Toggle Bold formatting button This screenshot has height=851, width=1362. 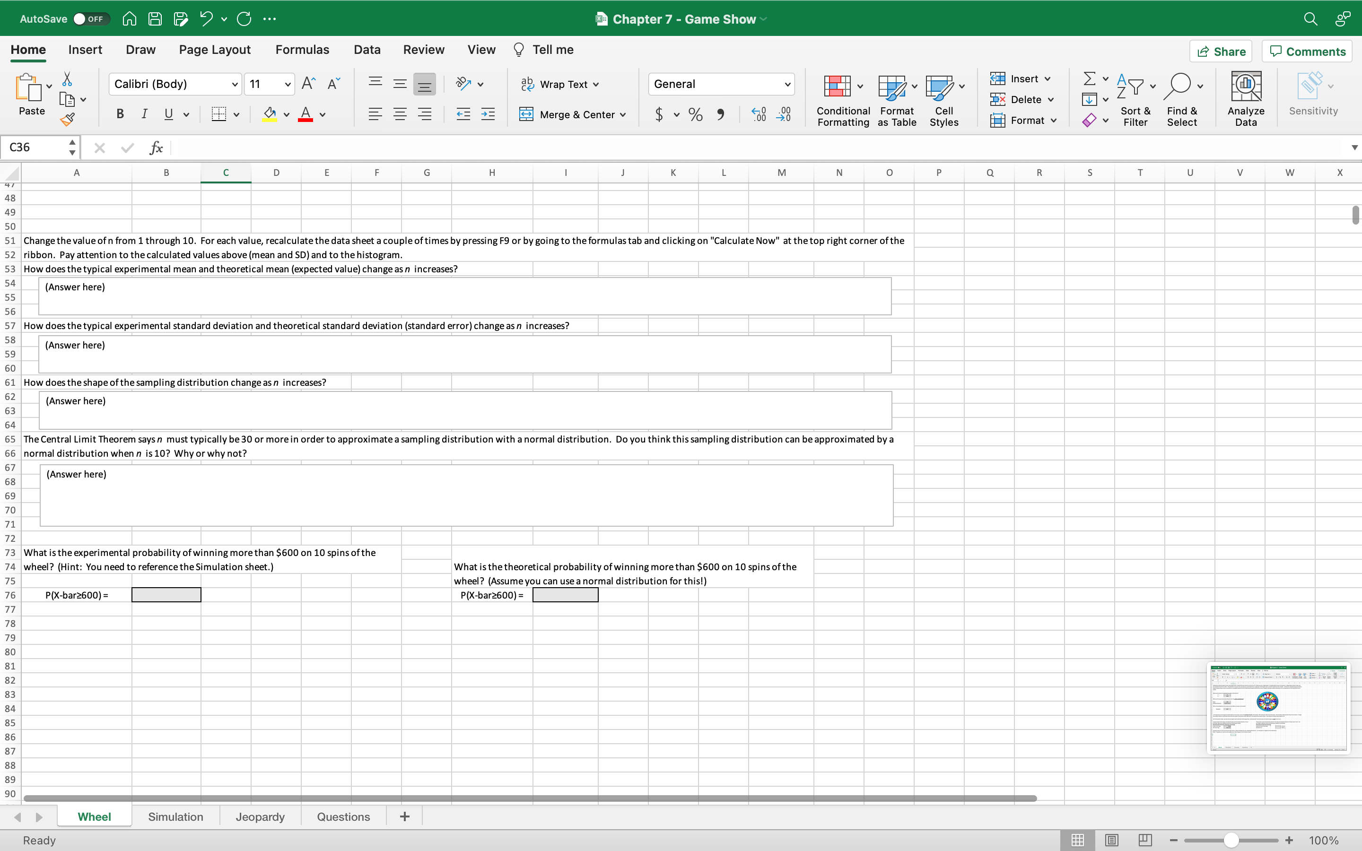[120, 115]
